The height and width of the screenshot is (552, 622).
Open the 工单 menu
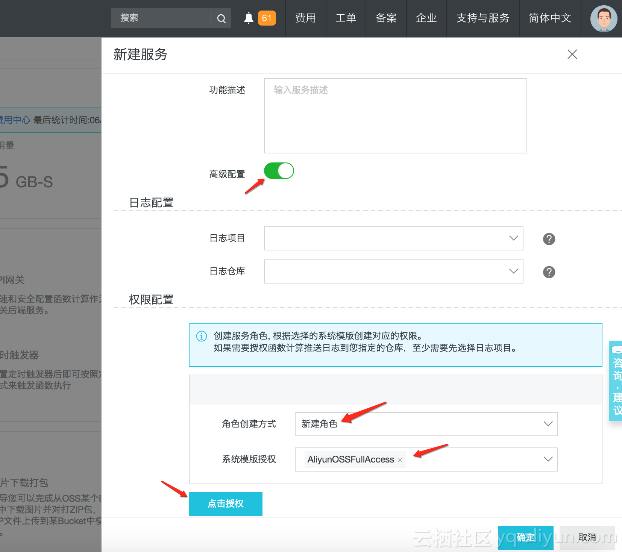pyautogui.click(x=346, y=18)
